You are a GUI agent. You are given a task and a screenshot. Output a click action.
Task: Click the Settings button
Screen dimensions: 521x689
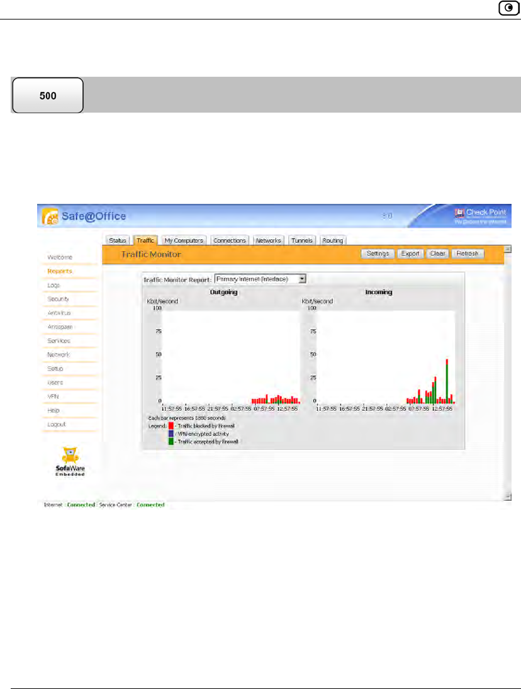point(378,254)
